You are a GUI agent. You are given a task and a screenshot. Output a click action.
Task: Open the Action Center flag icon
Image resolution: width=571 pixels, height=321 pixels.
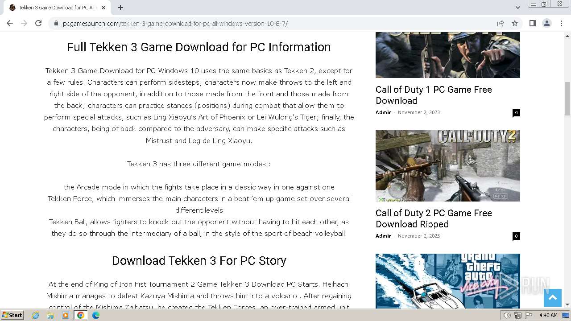tap(529, 315)
